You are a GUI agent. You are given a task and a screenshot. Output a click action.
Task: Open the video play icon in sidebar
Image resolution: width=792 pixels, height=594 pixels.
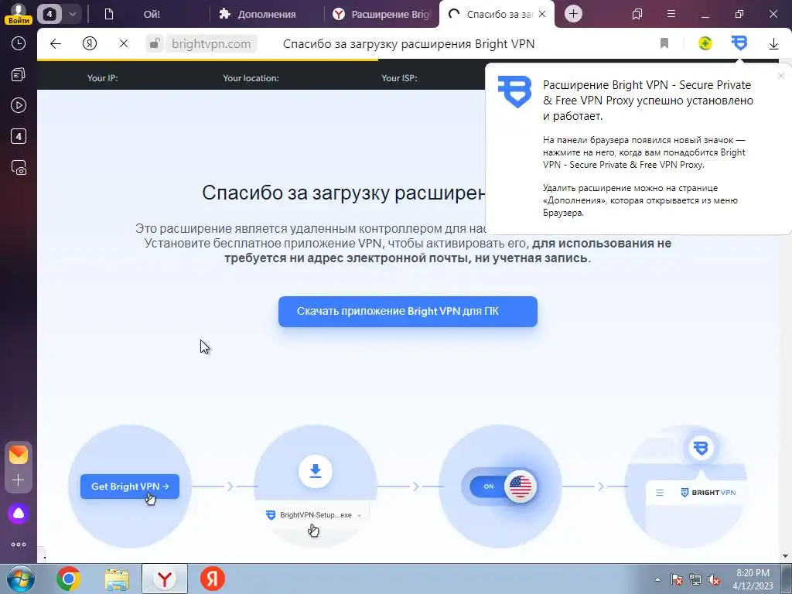coord(19,105)
